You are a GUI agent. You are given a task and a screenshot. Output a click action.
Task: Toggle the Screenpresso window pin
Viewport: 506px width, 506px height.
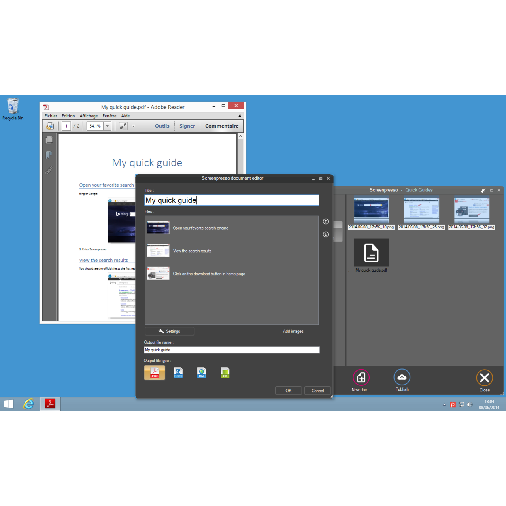click(483, 190)
